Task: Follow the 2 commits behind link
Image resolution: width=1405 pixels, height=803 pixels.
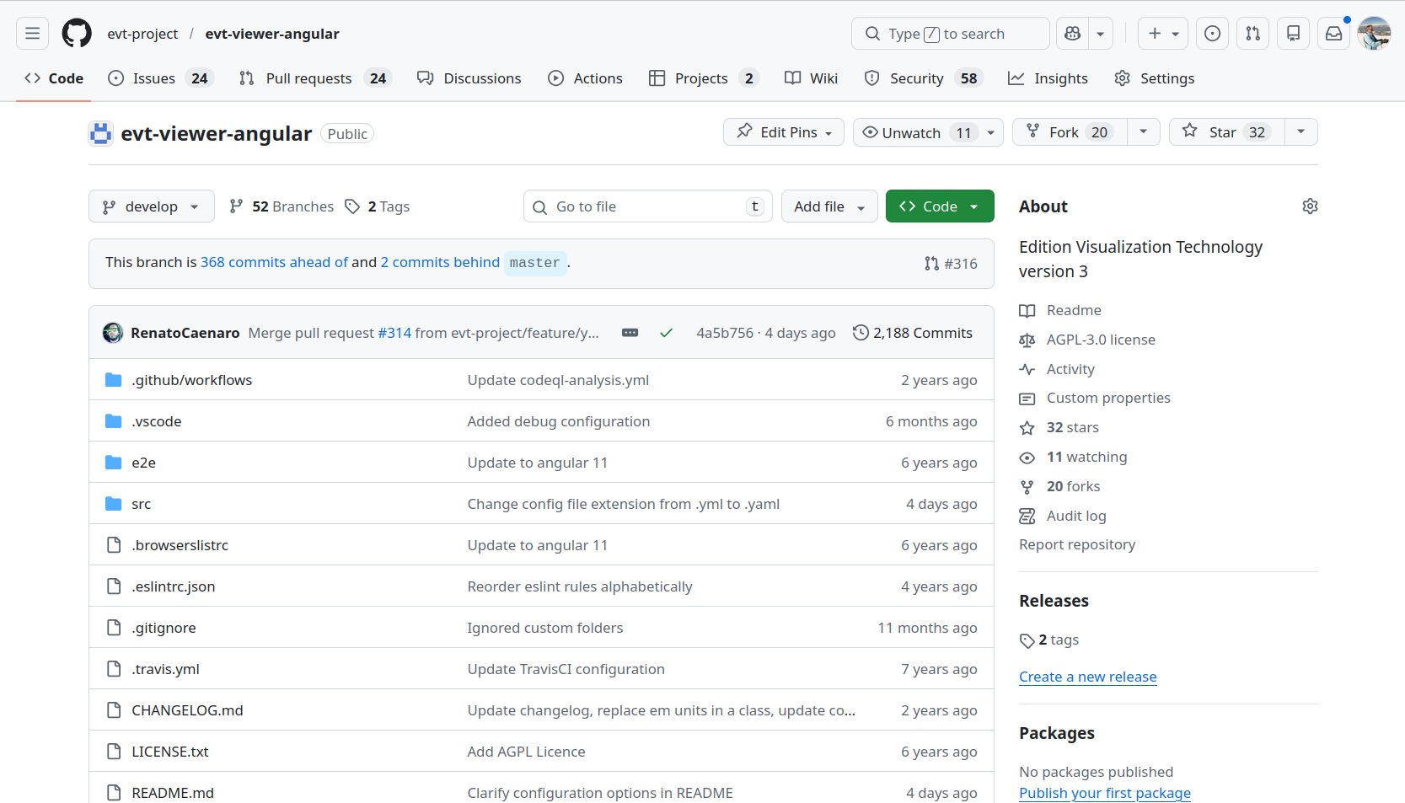Action: tap(439, 262)
